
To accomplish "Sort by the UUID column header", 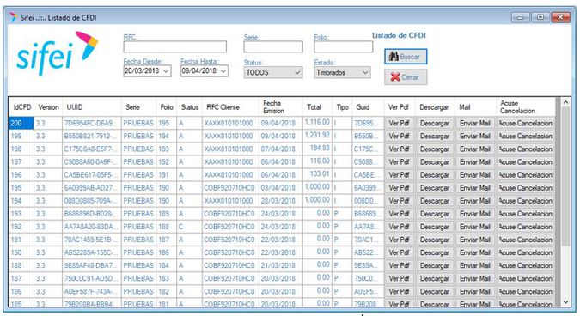I will coord(92,107).
